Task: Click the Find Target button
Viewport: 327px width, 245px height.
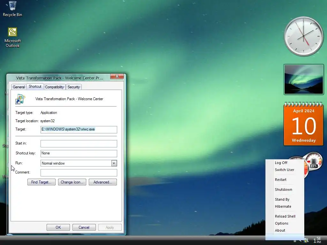Action: (41, 182)
